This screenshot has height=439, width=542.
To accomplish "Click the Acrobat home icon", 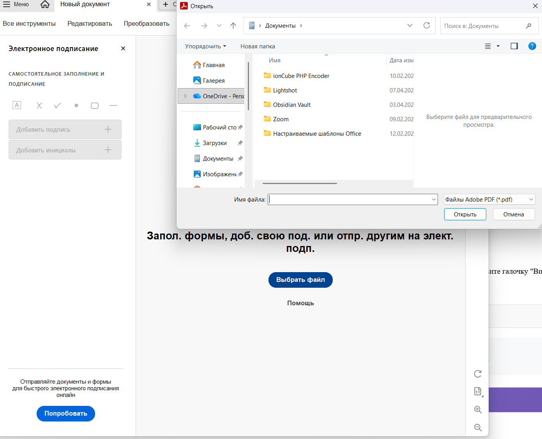I will pos(45,5).
